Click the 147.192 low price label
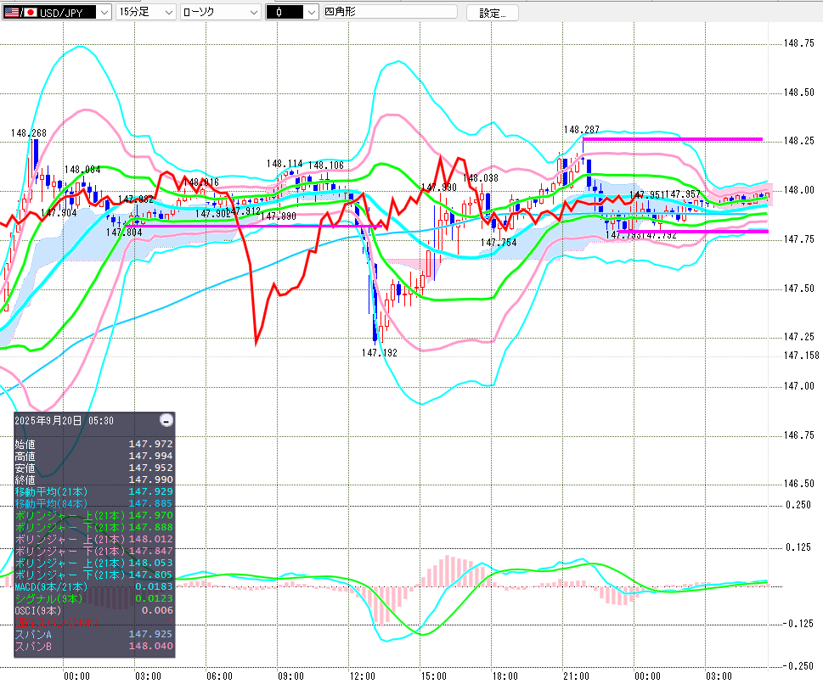Screen dimensions: 823x684 pyautogui.click(x=379, y=352)
